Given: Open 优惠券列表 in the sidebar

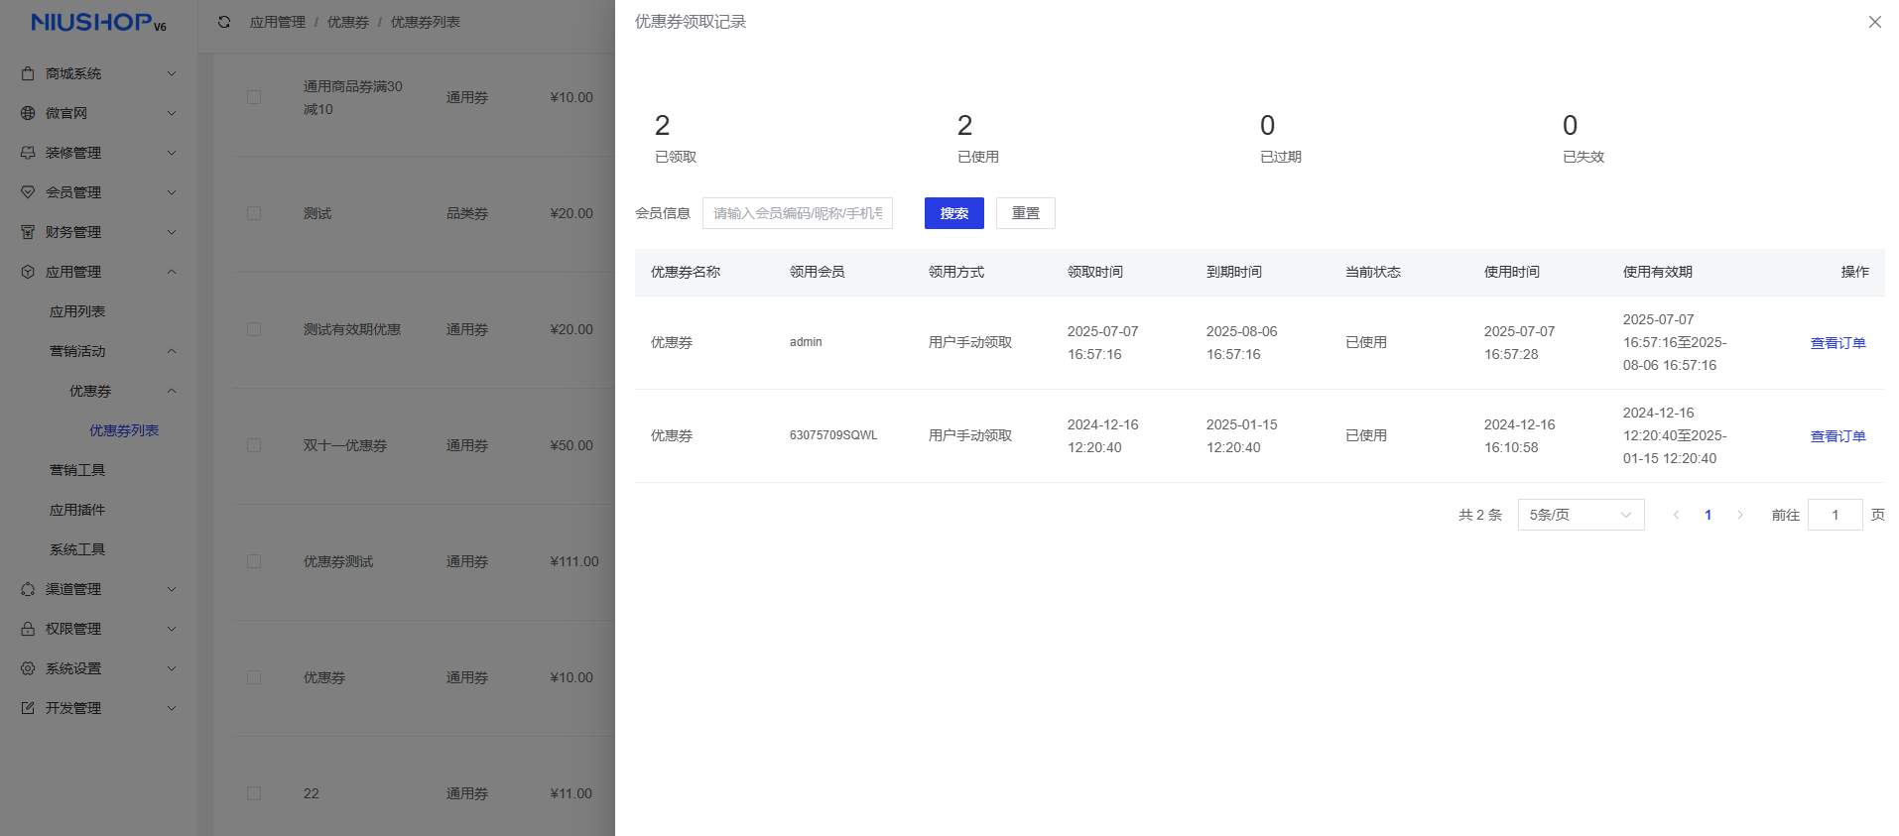Looking at the screenshot, I should point(124,430).
